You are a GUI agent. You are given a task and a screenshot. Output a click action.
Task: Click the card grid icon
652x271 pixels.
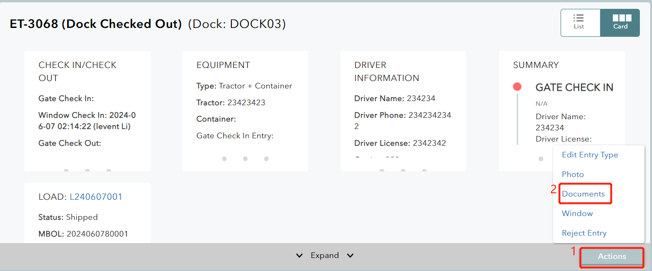pyautogui.click(x=622, y=18)
